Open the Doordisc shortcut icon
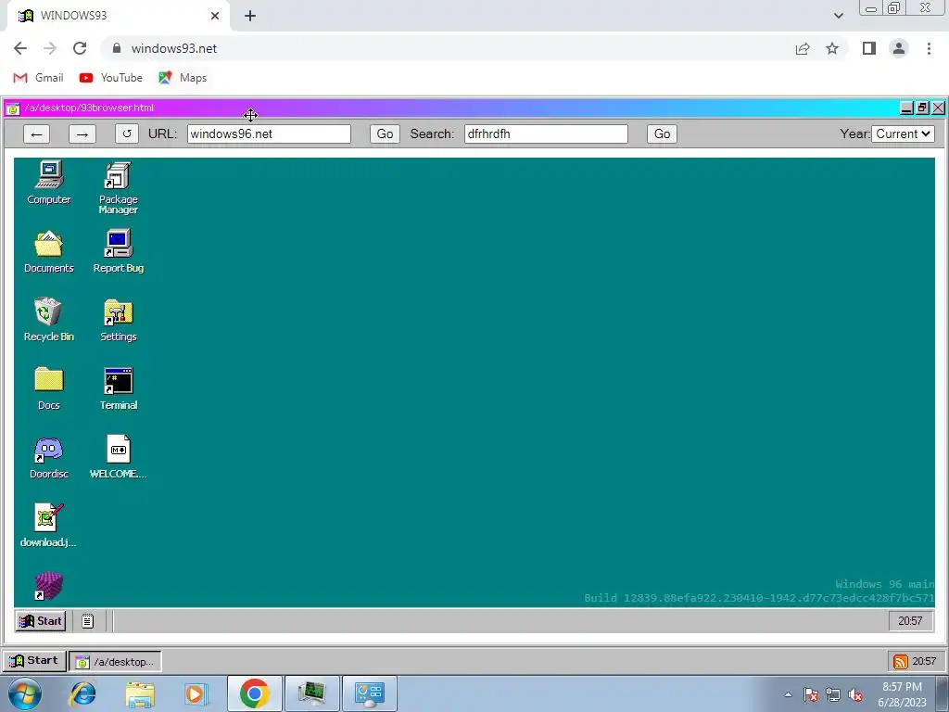The height and width of the screenshot is (712, 949). point(48,458)
